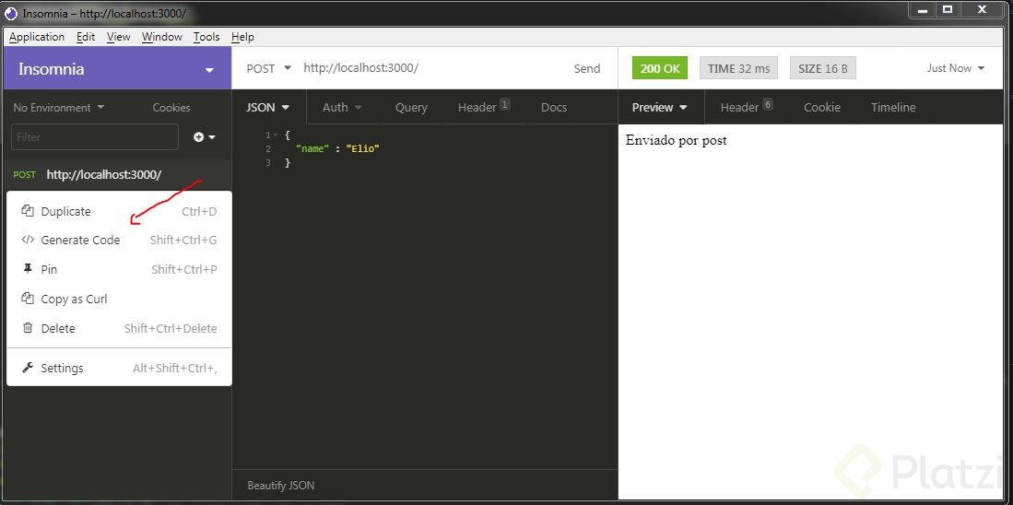
Task: Open the View menu
Action: pyautogui.click(x=118, y=37)
